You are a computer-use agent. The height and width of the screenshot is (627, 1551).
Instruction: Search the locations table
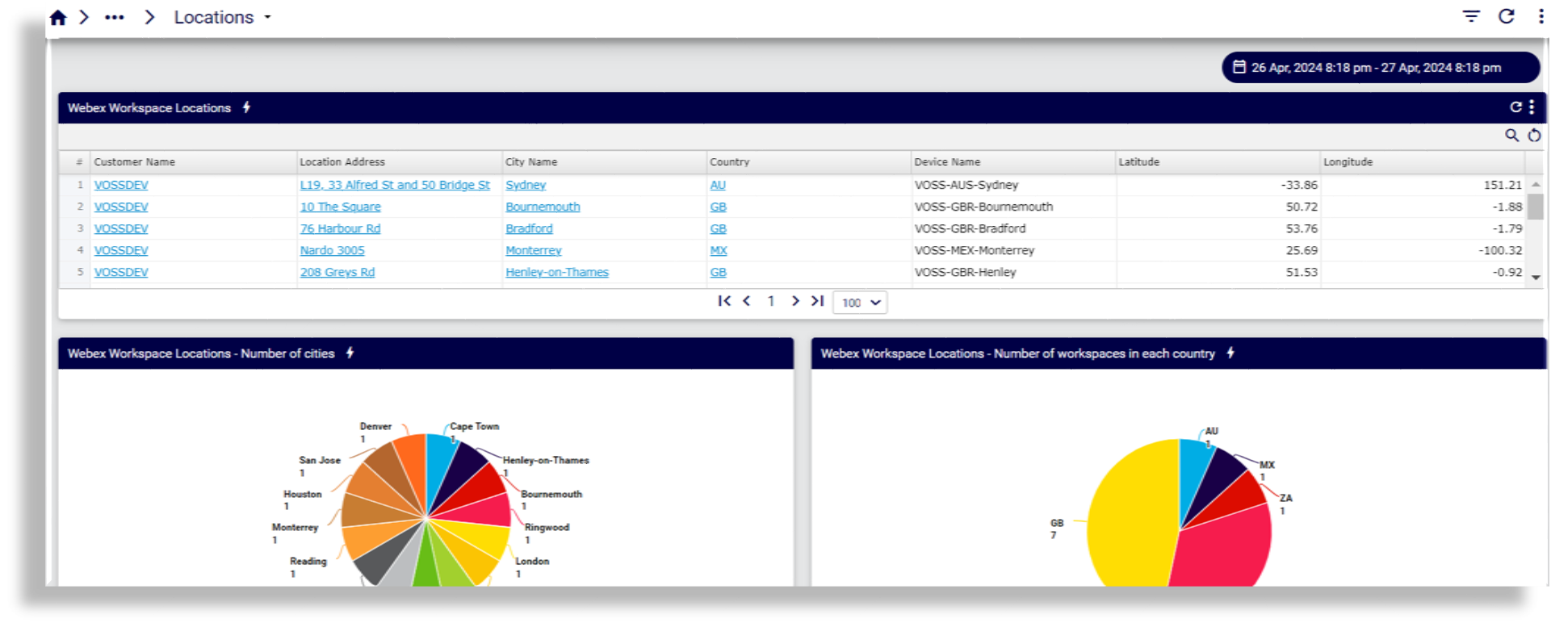coord(1512,136)
